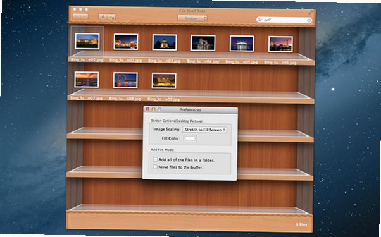381x237 pixels.
Task: Open the Fill Color swatch
Action: [190, 138]
